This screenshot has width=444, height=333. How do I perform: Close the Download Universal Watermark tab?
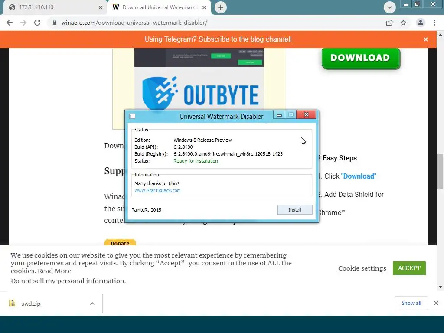click(204, 7)
